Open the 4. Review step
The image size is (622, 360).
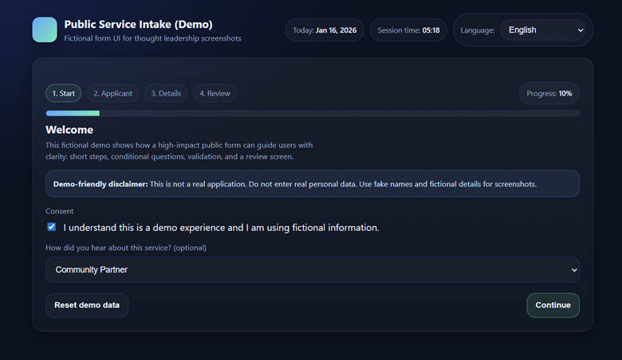tap(215, 93)
